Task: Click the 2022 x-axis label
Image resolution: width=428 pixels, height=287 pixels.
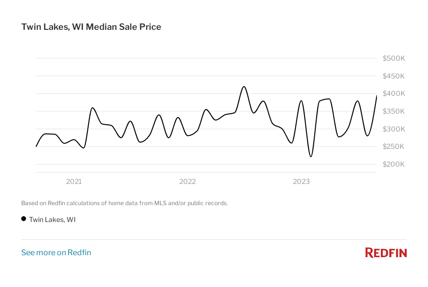Action: coord(187,182)
